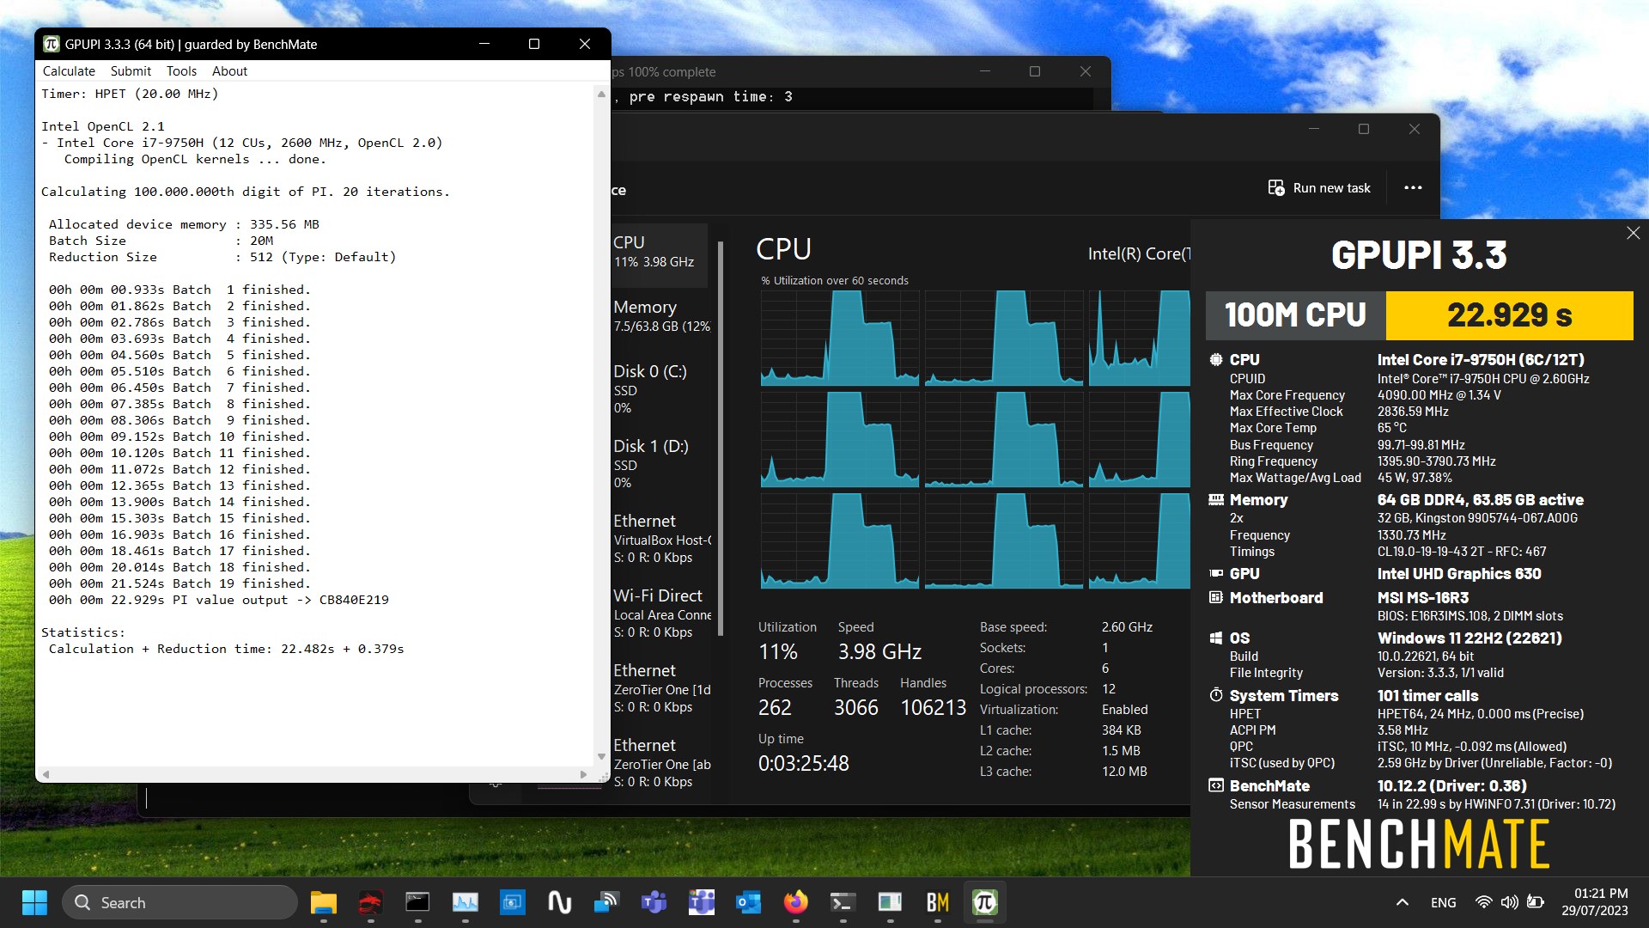Open Firefox from the taskbar
1649x928 pixels.
[x=795, y=902]
